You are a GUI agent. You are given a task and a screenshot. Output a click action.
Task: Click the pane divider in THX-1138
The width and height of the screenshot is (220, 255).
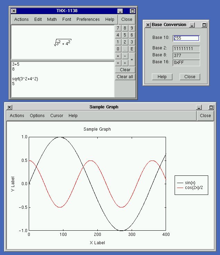pyautogui.click(x=63, y=60)
